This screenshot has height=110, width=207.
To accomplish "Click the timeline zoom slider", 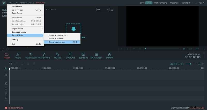I will coord(191,64).
